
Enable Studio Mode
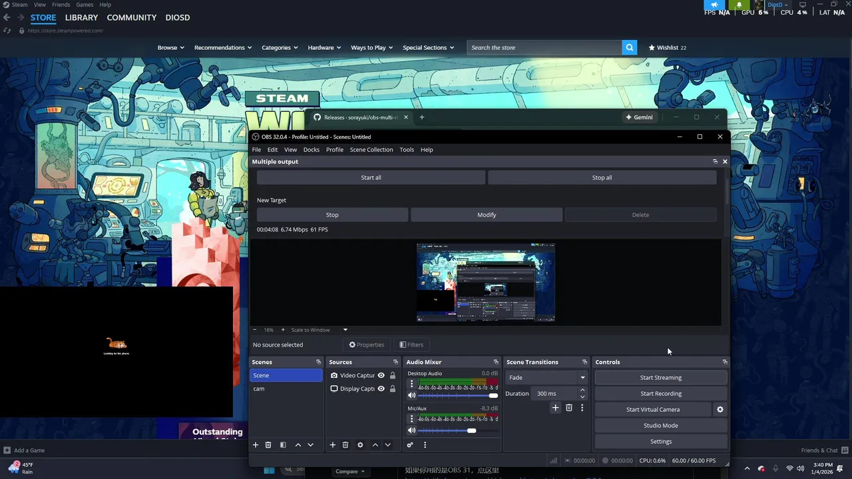(661, 425)
